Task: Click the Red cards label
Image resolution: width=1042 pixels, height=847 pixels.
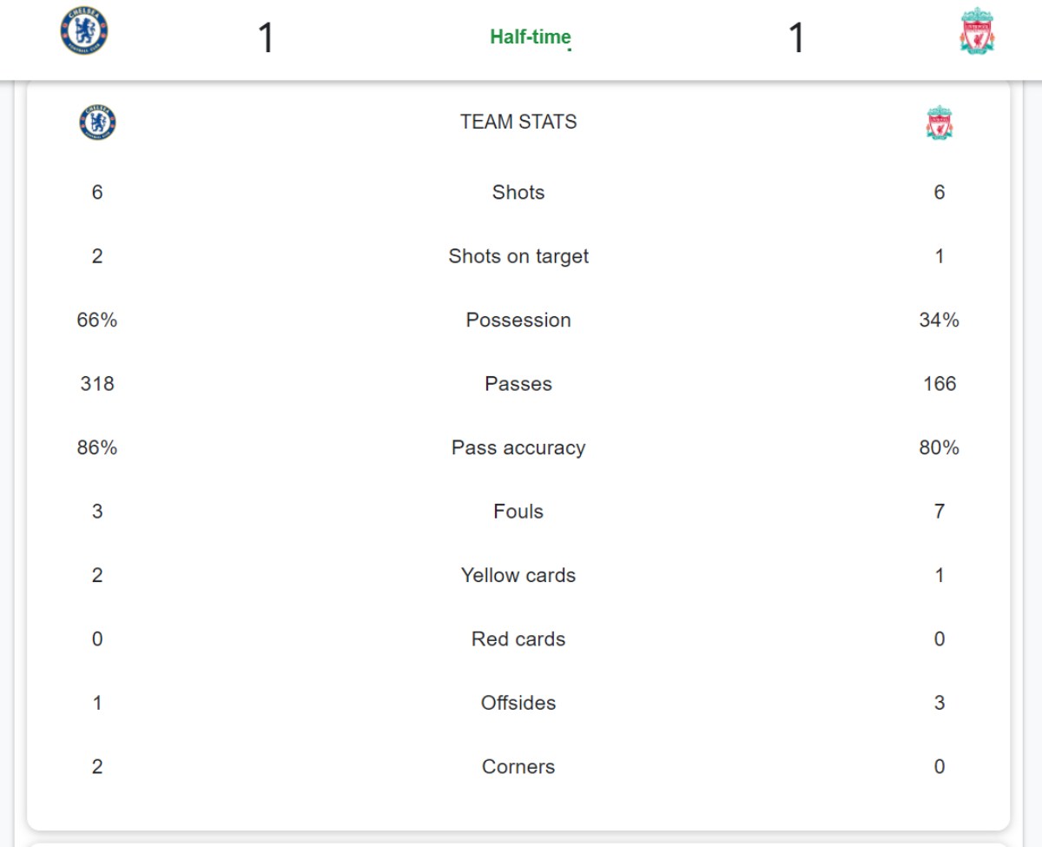Action: click(x=518, y=639)
